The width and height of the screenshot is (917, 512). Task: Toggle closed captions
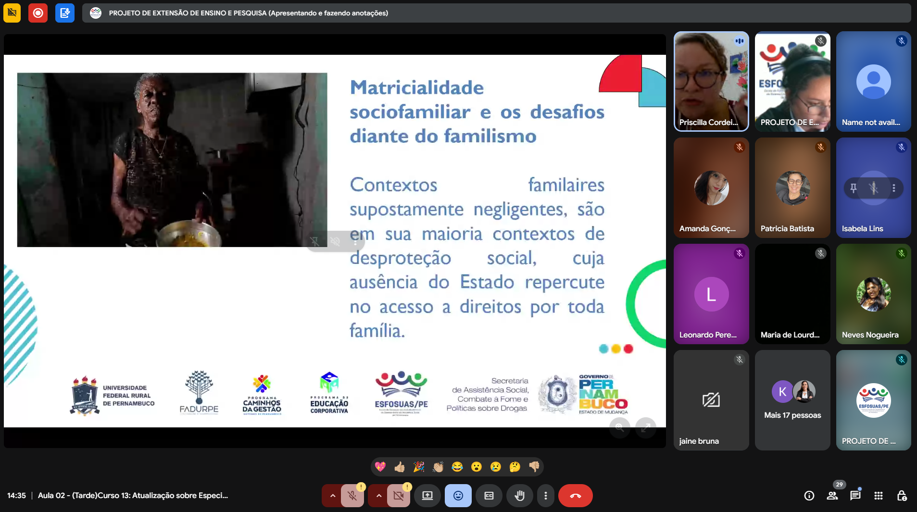click(489, 496)
